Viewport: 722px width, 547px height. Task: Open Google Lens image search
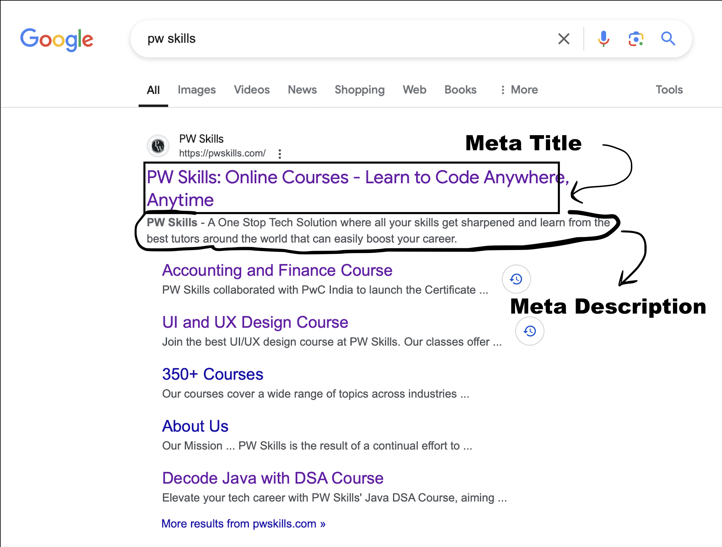(636, 39)
